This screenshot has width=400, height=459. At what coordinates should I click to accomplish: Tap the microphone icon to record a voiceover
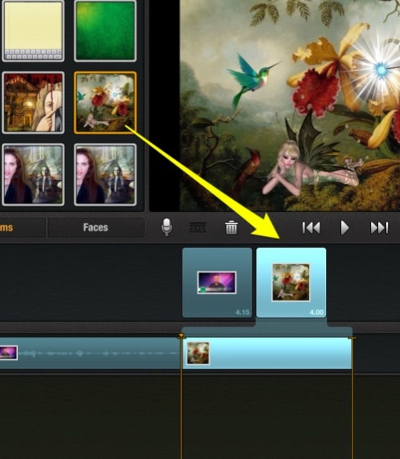(x=167, y=228)
